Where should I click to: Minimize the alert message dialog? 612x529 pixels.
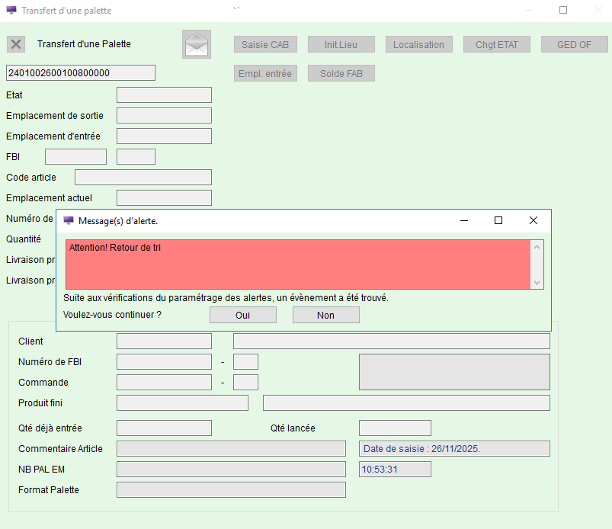(x=463, y=220)
